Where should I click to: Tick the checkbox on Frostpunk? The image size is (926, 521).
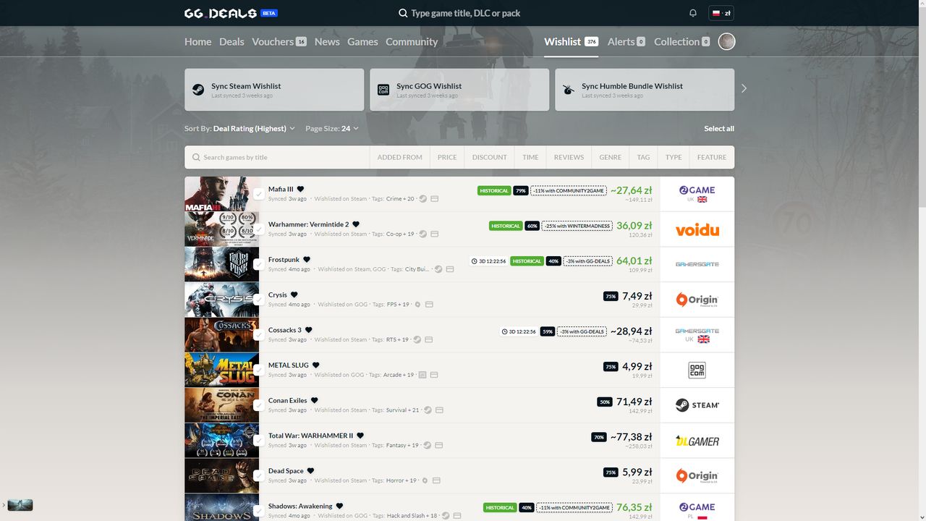tap(259, 264)
